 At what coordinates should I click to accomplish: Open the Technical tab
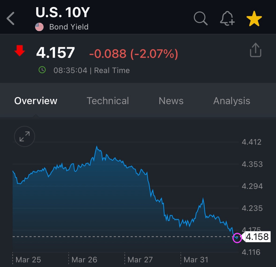point(108,101)
